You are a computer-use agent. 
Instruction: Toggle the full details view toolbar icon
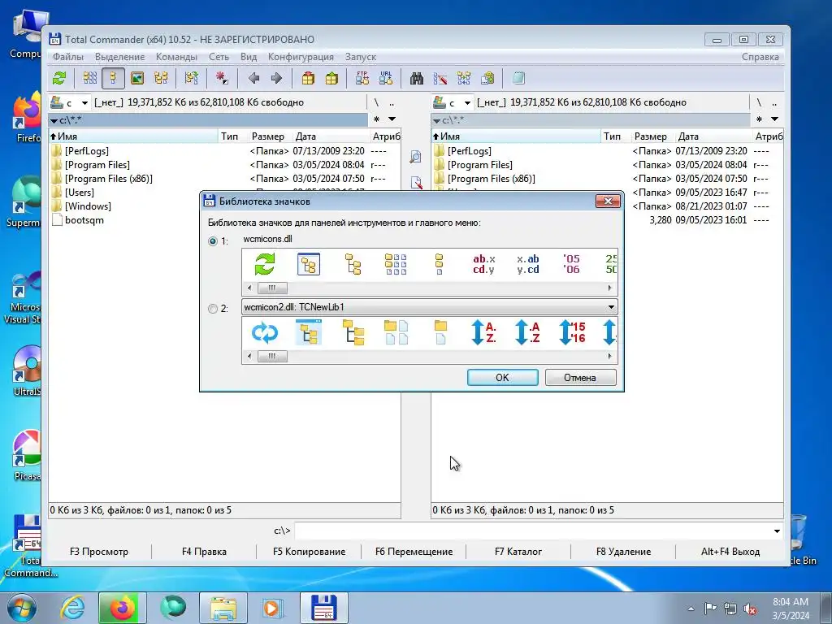[113, 79]
